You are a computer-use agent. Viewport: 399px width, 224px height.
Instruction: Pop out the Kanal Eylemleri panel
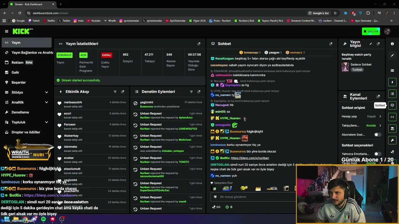[x=378, y=96]
